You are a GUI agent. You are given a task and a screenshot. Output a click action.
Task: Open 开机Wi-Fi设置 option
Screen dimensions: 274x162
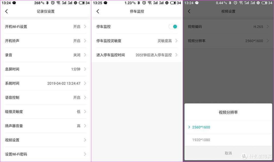(x=46, y=27)
